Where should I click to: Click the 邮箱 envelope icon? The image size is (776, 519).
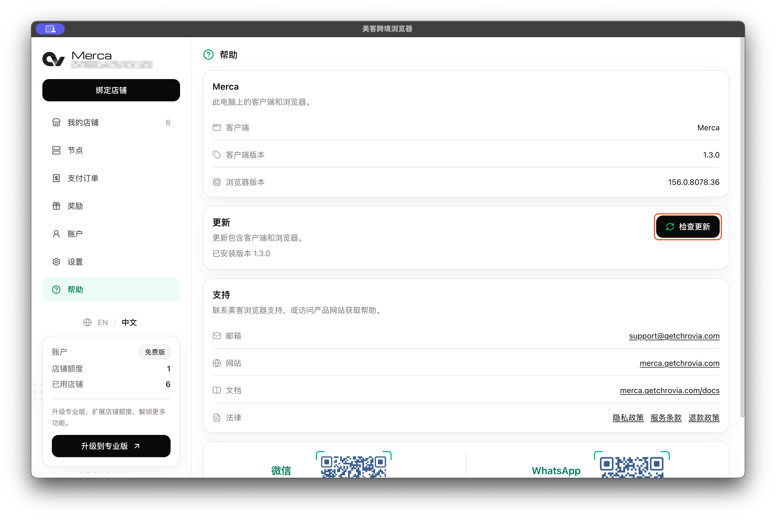pos(217,336)
